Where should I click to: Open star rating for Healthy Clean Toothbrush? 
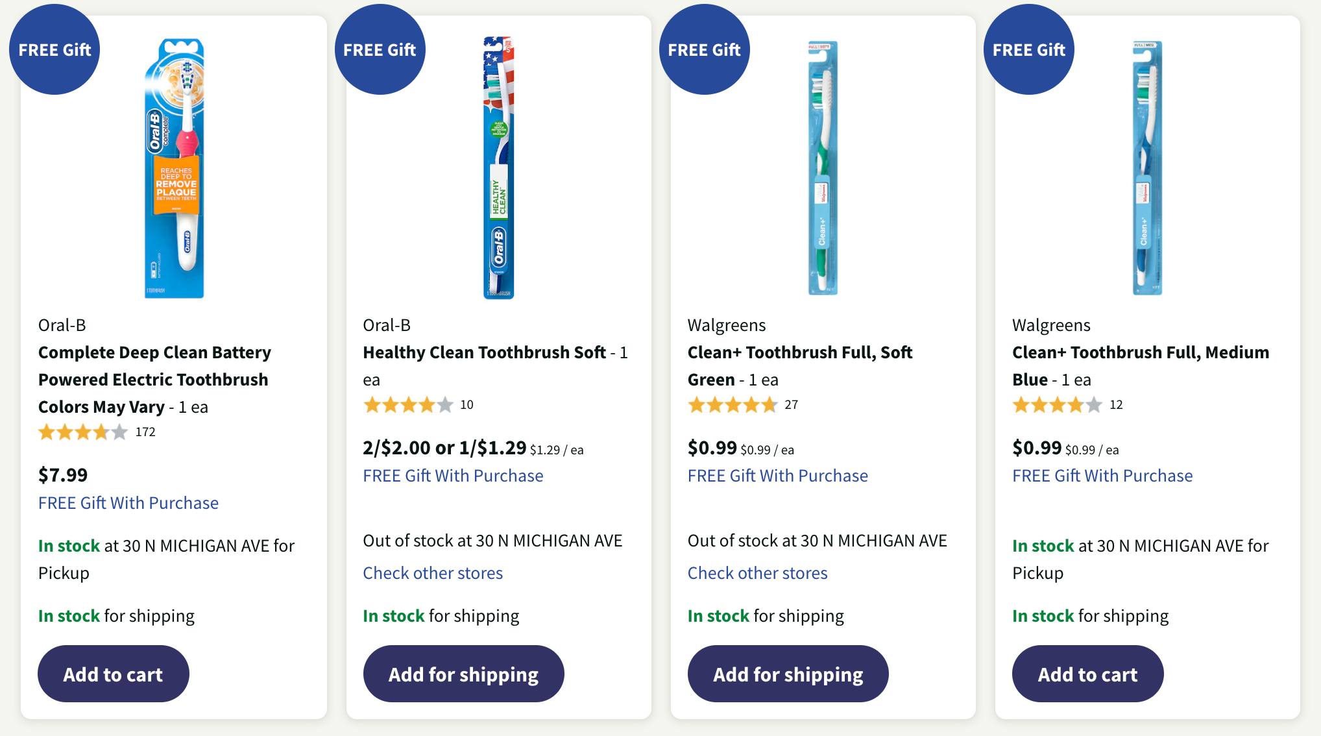pyautogui.click(x=408, y=405)
